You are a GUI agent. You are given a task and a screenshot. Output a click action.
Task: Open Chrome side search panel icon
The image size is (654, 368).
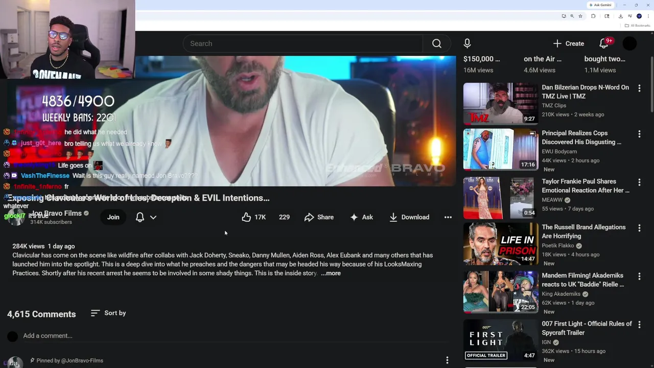607,16
